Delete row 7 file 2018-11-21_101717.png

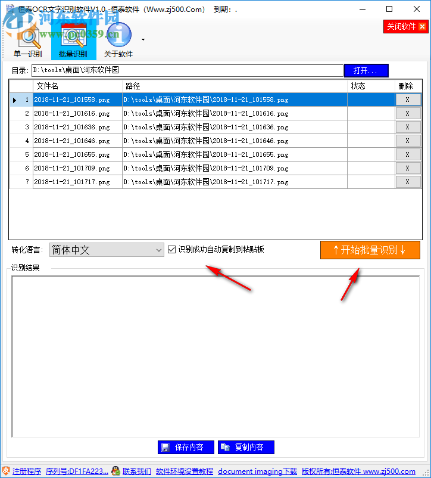coord(408,182)
